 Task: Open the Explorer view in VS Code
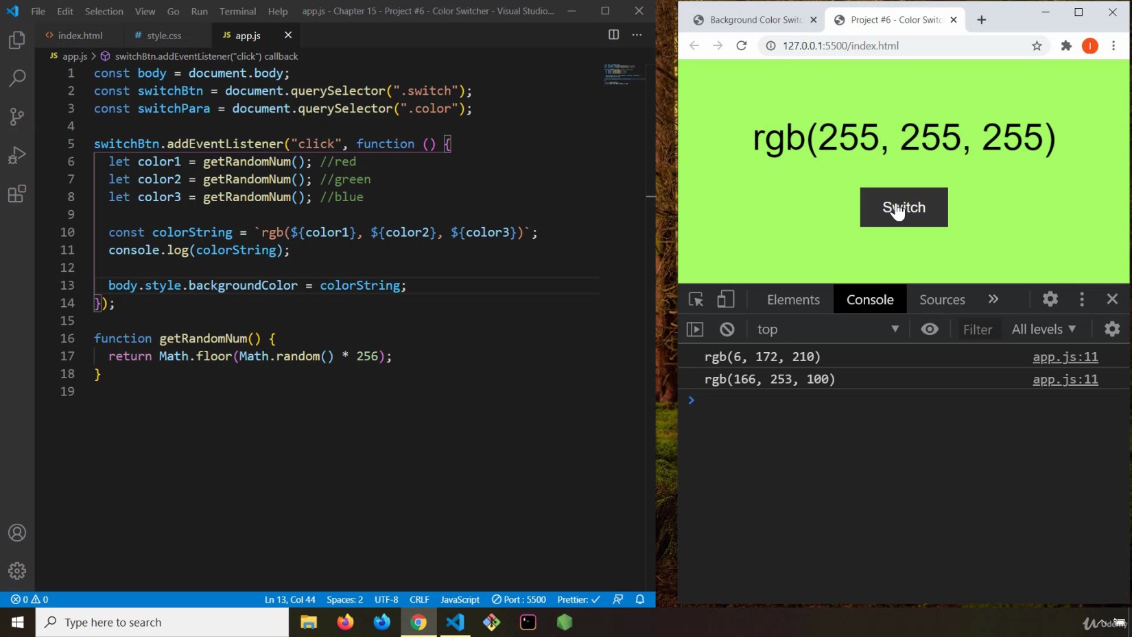pyautogui.click(x=17, y=40)
